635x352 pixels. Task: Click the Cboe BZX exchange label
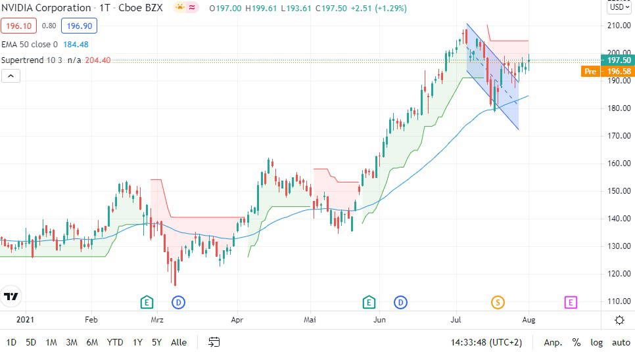[140, 8]
